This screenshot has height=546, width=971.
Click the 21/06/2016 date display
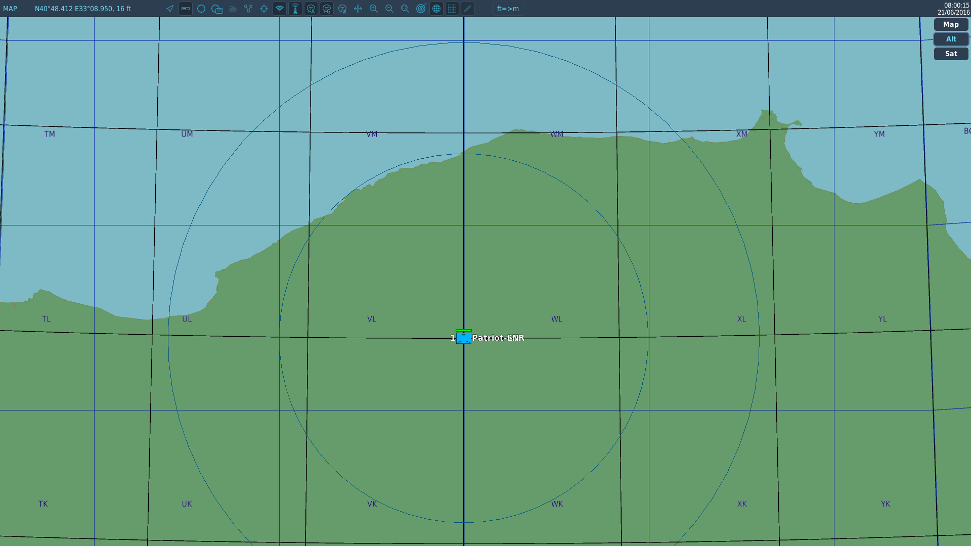point(953,13)
